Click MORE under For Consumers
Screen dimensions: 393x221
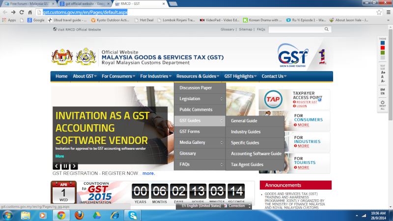pos(303,125)
